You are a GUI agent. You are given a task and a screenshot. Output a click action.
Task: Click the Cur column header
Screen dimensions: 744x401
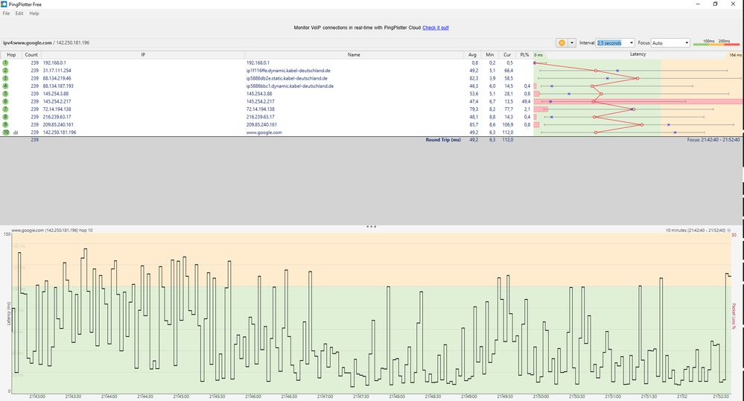(x=507, y=54)
